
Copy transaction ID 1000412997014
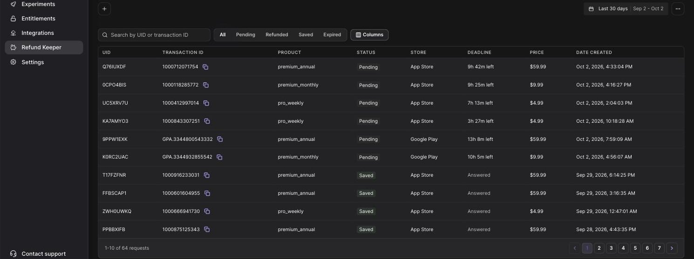tap(206, 103)
